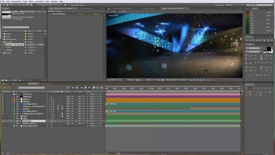
Task: Select the Rectangle mask tool
Action: (x=28, y=5)
